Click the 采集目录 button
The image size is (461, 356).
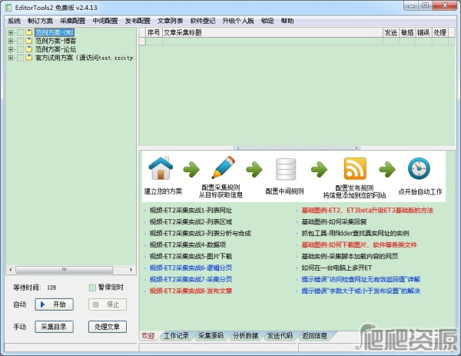[54, 327]
